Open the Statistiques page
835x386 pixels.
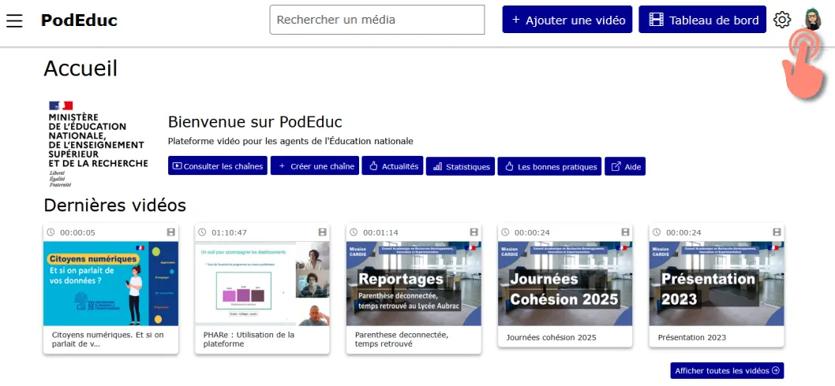click(x=461, y=166)
